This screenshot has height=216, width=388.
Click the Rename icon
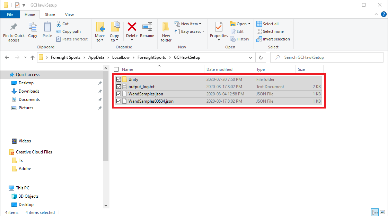pyautogui.click(x=147, y=27)
